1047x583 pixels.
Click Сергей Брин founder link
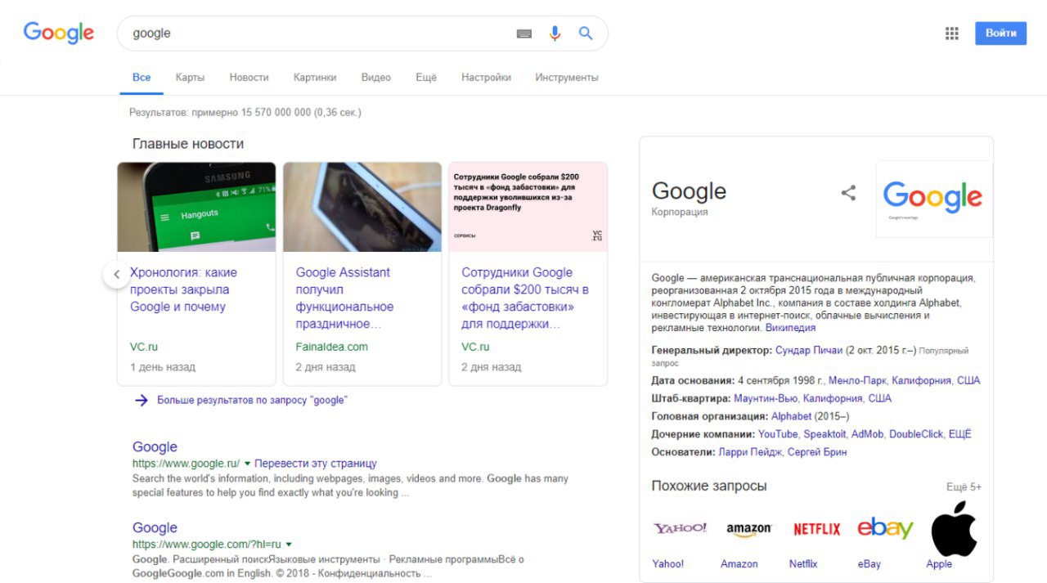point(817,452)
